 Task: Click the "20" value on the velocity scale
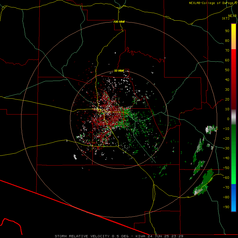point(227,99)
